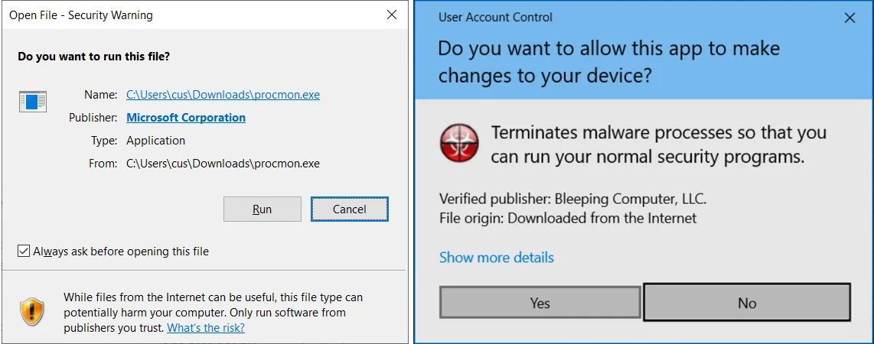Choose Yes in User Account Control
Image resolution: width=874 pixels, height=344 pixels.
point(540,303)
